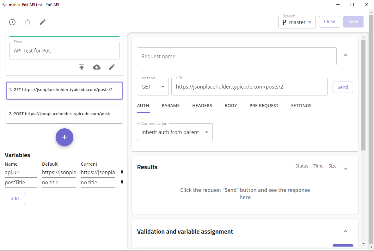Screen dimensions: 374x251
Task: Delete the postTitle variable with trash icon
Action: pos(122,182)
